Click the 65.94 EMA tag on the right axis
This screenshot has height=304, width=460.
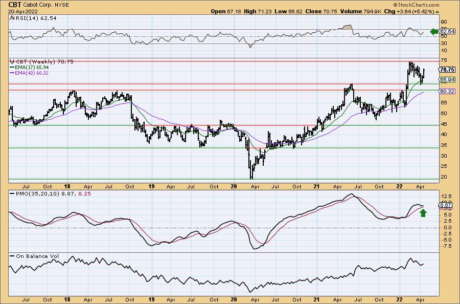[x=447, y=80]
